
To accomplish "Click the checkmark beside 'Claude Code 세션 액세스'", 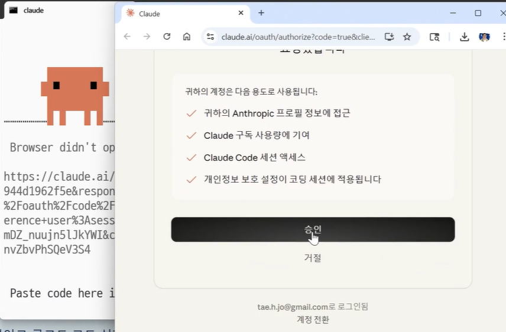I will tap(192, 158).
